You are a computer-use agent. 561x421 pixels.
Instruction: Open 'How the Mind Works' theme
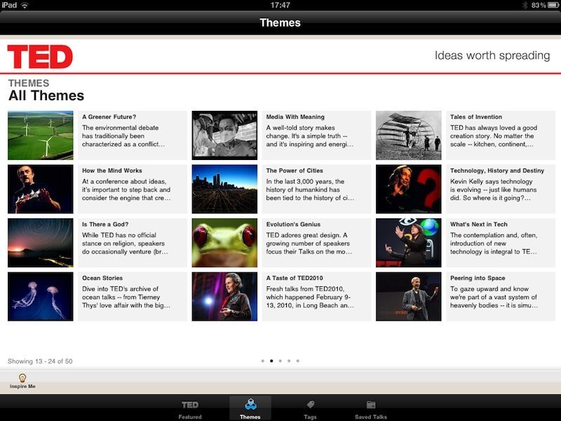click(112, 171)
